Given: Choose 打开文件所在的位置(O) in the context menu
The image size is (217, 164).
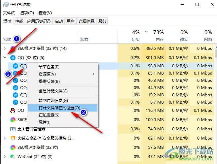Looking at the screenshot, I should [x=63, y=108].
